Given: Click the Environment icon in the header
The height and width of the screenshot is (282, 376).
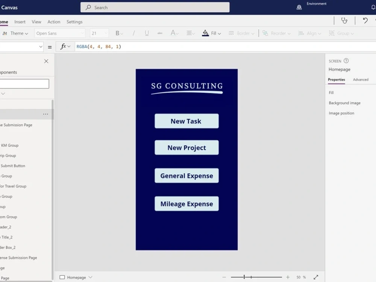Looking at the screenshot, I should (299, 7).
